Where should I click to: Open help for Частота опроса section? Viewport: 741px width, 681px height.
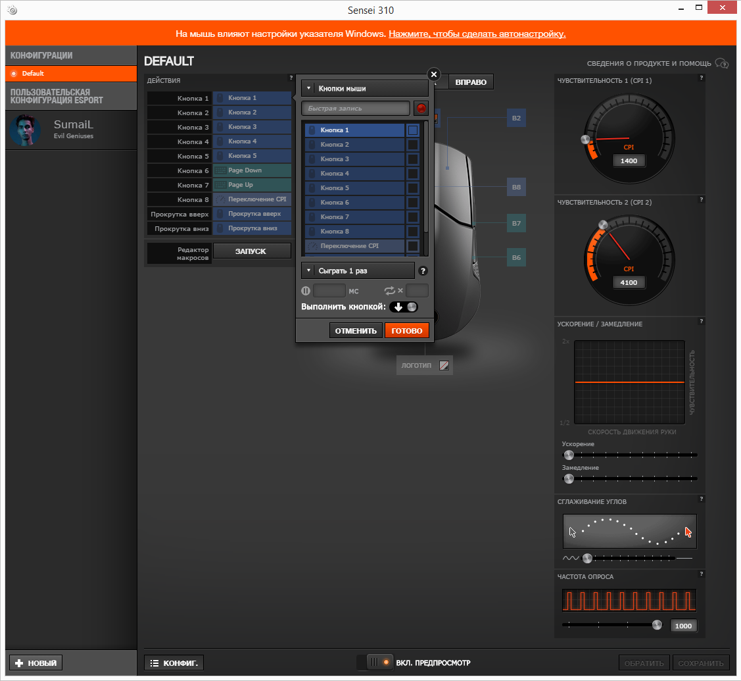[x=702, y=574]
